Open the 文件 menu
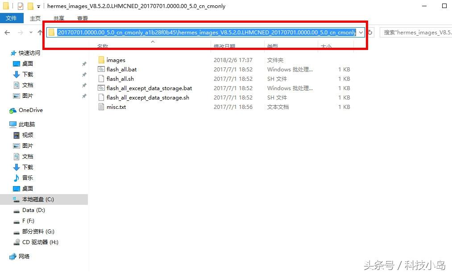 click(x=11, y=18)
